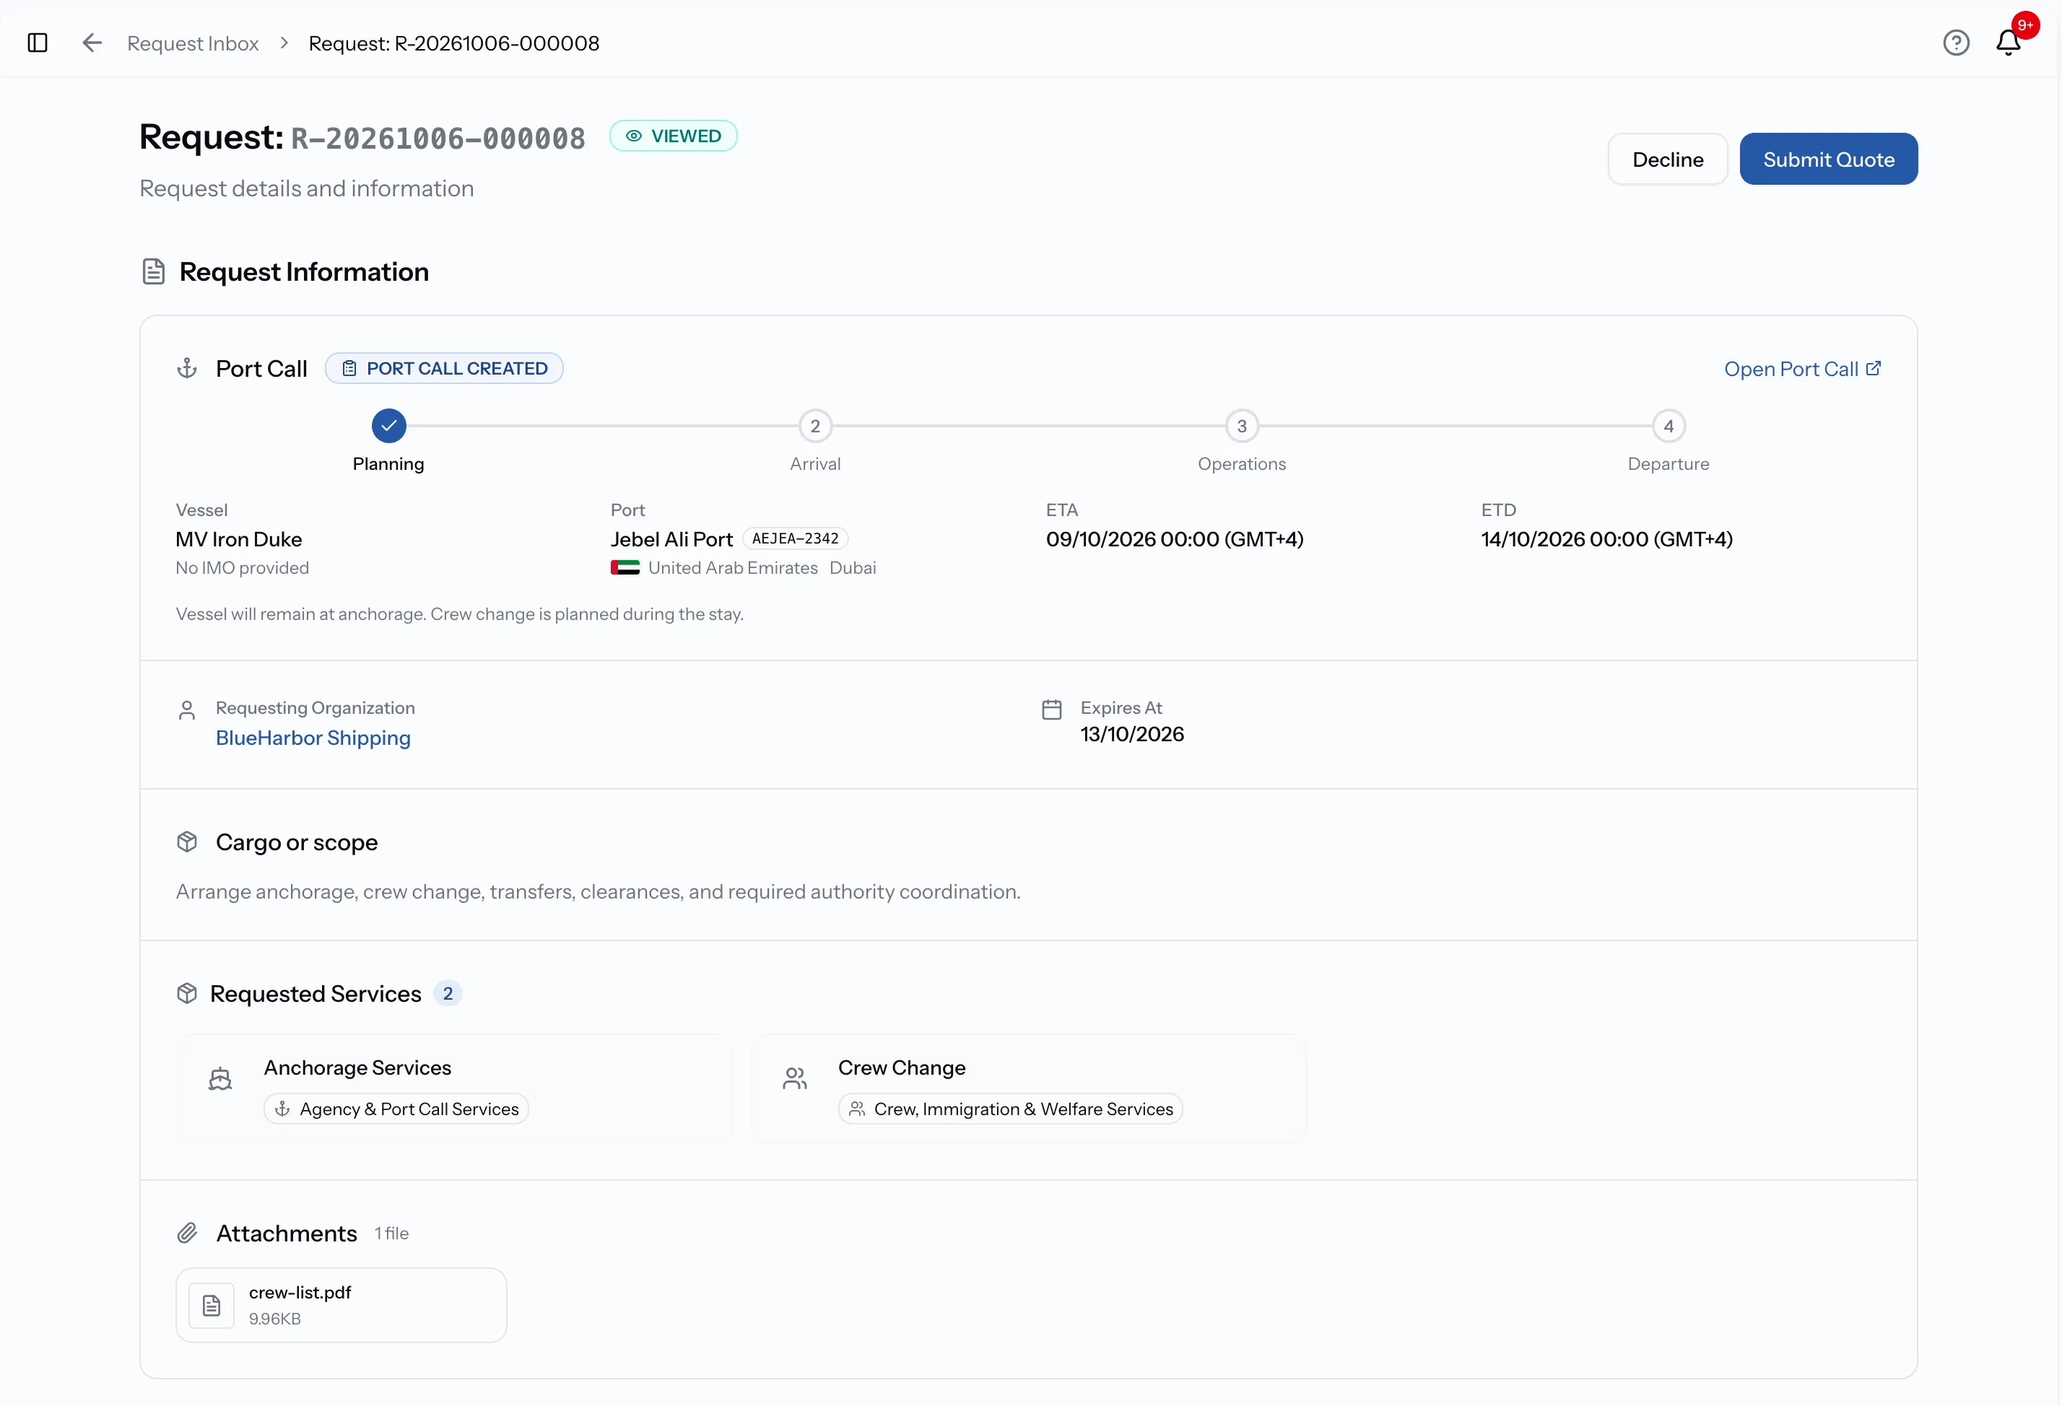
Task: Click the Requested Services count badge 2
Action: coord(448,994)
